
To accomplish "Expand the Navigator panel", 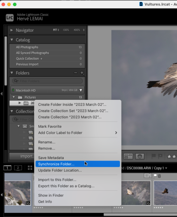I will tap(12, 30).
